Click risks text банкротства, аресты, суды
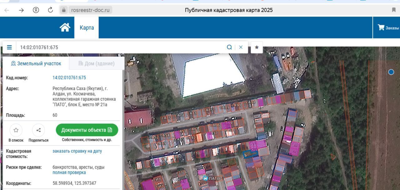This screenshot has height=190, width=400. click(x=78, y=167)
